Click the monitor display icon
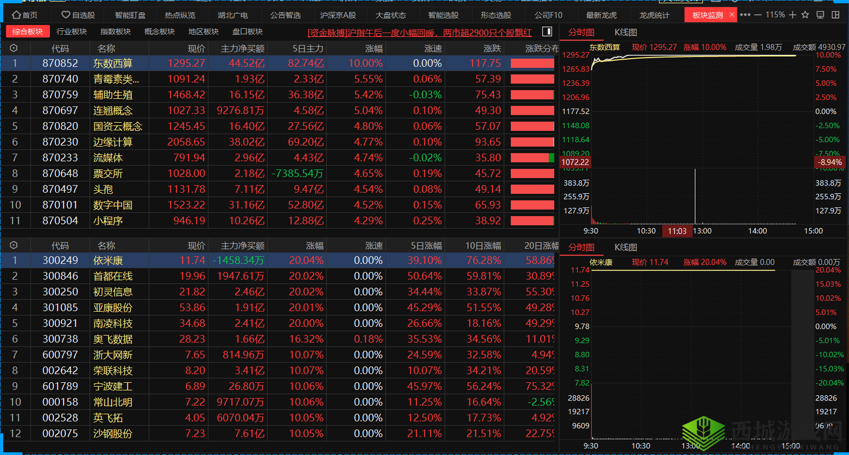The width and height of the screenshot is (849, 455). 820,15
